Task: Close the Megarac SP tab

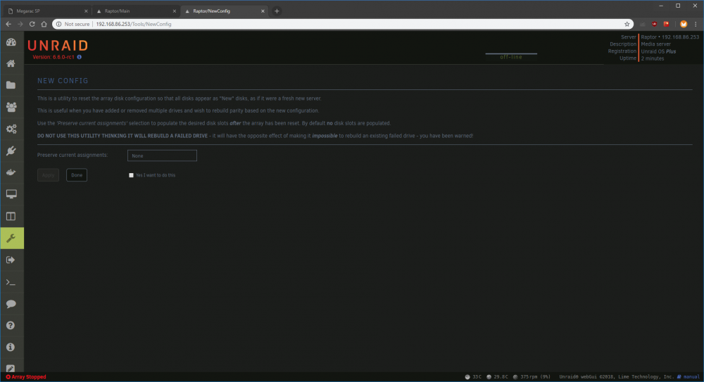Action: tap(86, 11)
